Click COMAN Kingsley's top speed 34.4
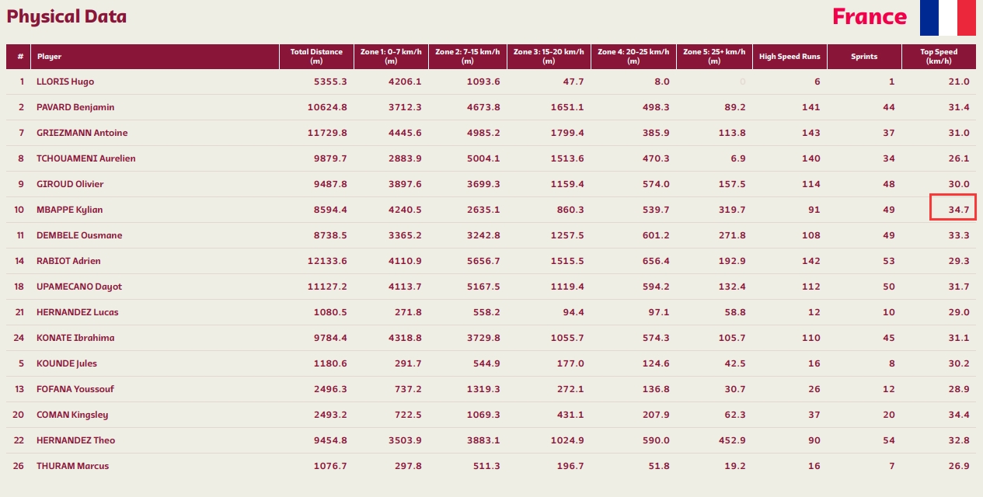The image size is (983, 497). click(957, 415)
